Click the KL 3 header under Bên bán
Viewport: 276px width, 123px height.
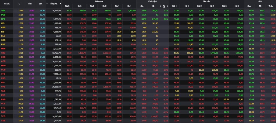coord(237,6)
